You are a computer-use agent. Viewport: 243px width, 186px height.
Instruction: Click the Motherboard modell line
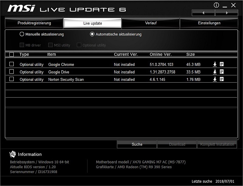tap(141, 162)
